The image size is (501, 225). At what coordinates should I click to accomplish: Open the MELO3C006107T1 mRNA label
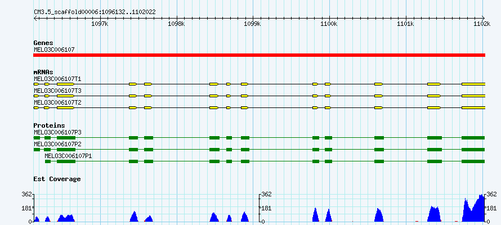click(x=57, y=79)
